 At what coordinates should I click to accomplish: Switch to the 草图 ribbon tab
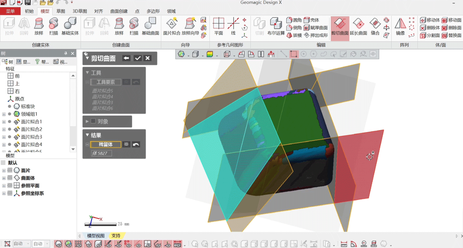(61, 11)
